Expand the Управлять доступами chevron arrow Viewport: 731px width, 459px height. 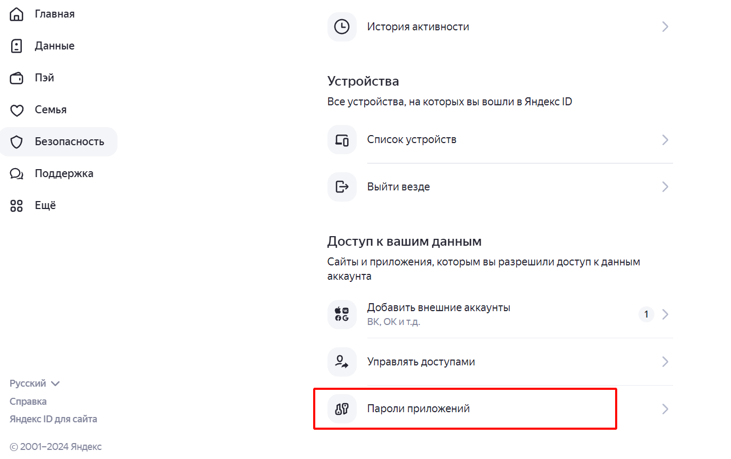665,362
